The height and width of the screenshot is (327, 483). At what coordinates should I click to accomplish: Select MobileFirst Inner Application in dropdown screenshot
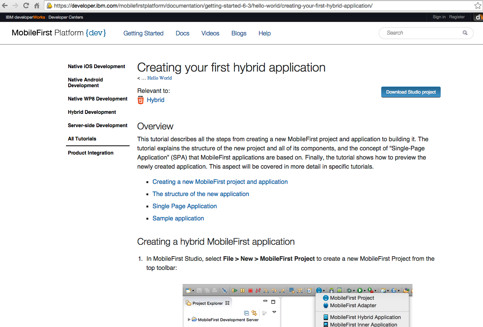[x=364, y=324]
